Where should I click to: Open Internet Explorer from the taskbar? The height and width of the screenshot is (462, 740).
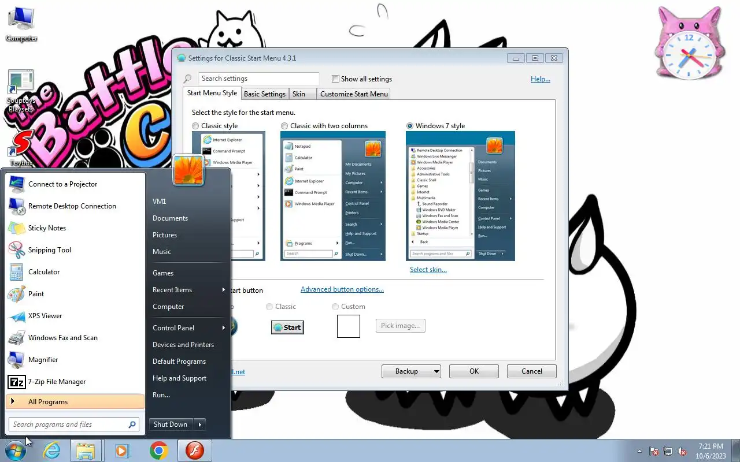(51, 450)
